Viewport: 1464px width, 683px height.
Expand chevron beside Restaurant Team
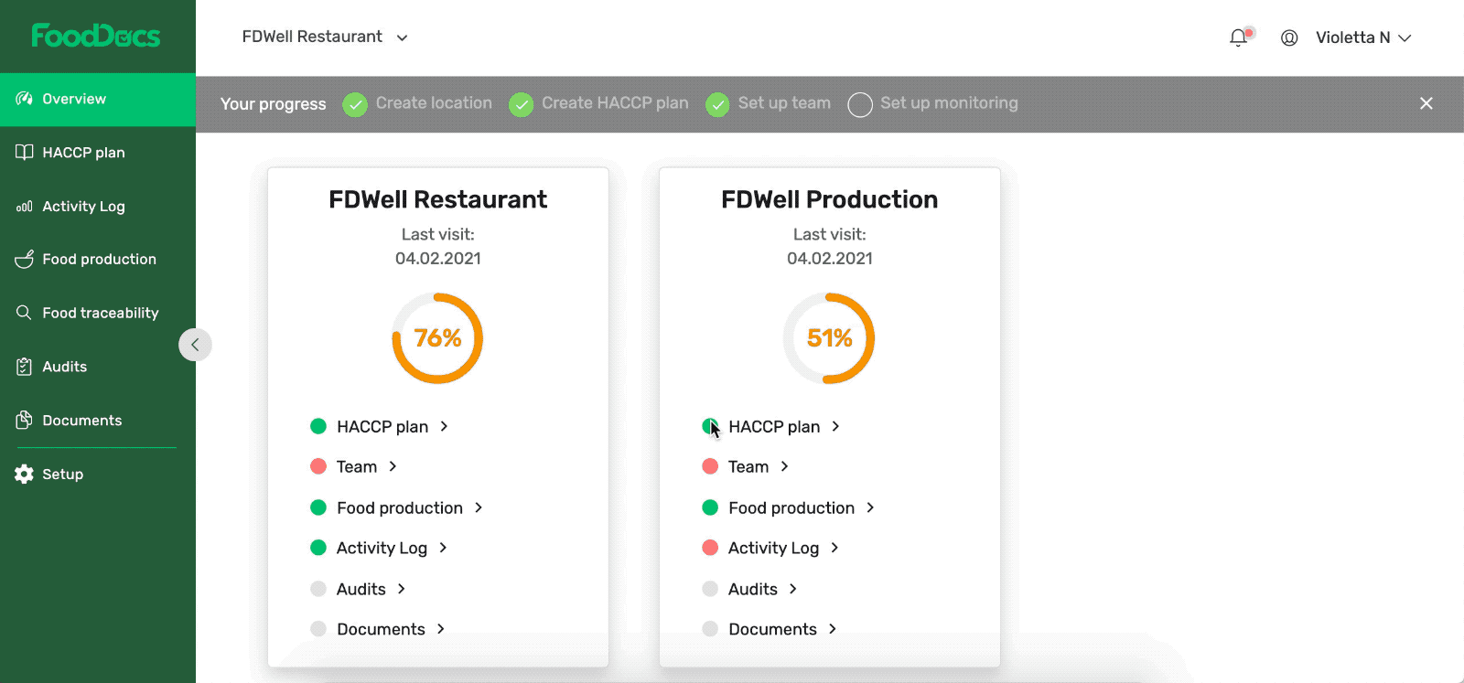393,466
